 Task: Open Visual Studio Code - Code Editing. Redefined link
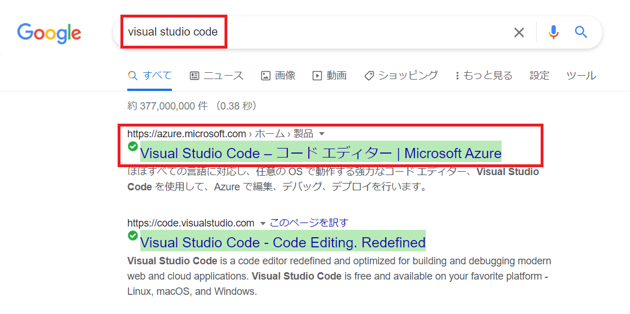tap(282, 242)
